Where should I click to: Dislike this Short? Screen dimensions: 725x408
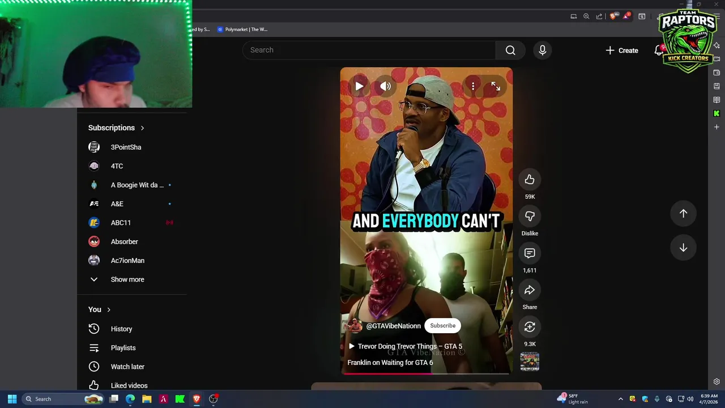(x=530, y=216)
